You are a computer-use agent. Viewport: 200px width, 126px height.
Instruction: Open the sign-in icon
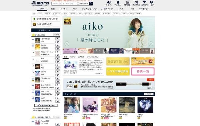pyautogui.click(x=109, y=3)
